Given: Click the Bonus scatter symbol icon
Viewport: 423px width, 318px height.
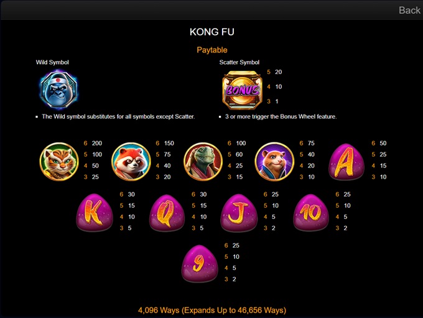Looking at the screenshot, I should 242,90.
